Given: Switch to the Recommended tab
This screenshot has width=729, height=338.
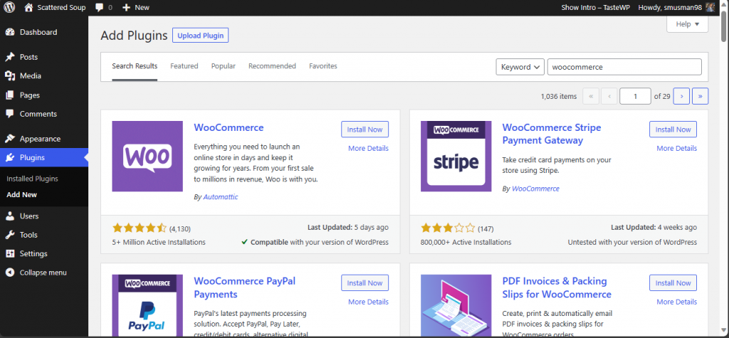Looking at the screenshot, I should pos(272,66).
